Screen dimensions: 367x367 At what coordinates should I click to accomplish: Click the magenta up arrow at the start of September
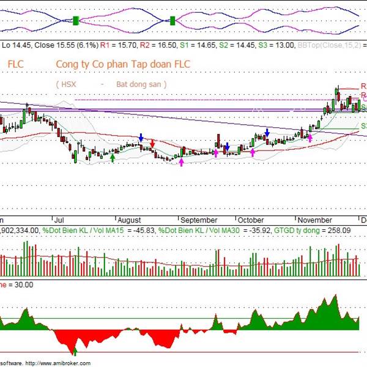[x=182, y=161]
